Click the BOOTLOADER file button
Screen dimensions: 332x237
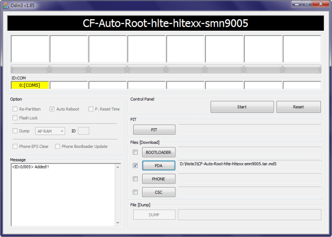(159, 152)
